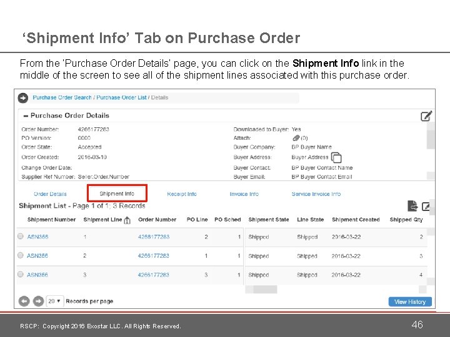Open the Purchase Order Search breadcrumb link
450x337 pixels.
tap(62, 97)
